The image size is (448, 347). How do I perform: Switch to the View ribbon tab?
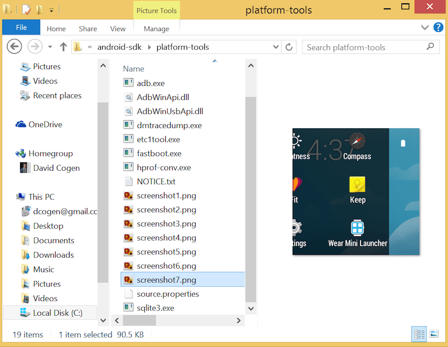[118, 29]
